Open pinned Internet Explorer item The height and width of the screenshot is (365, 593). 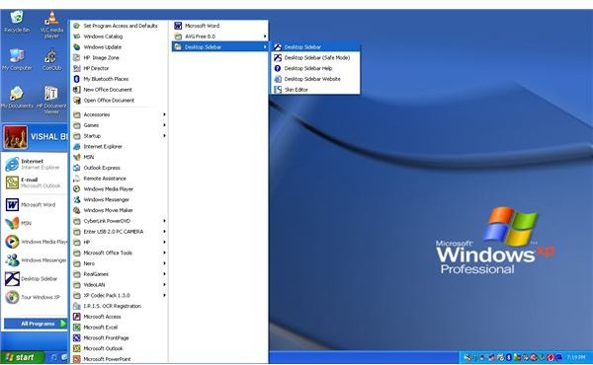click(x=34, y=164)
